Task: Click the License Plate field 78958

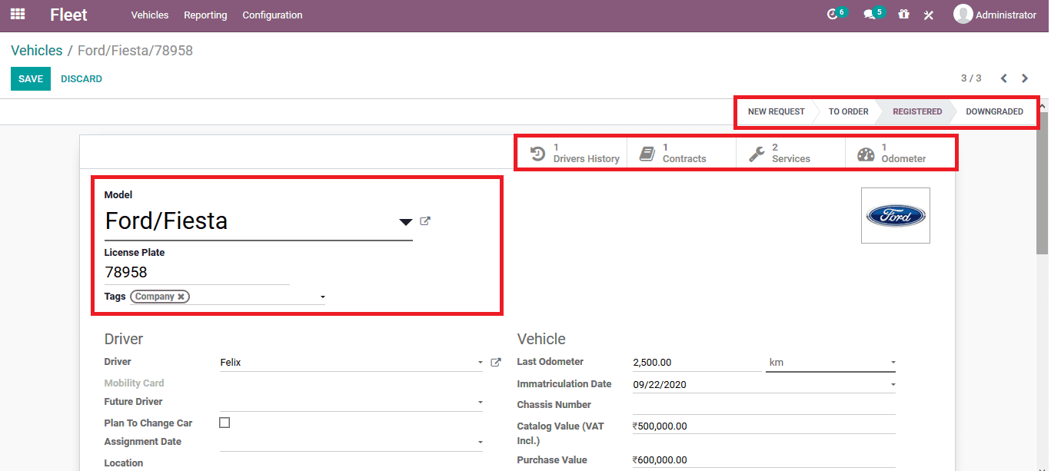Action: (197, 273)
